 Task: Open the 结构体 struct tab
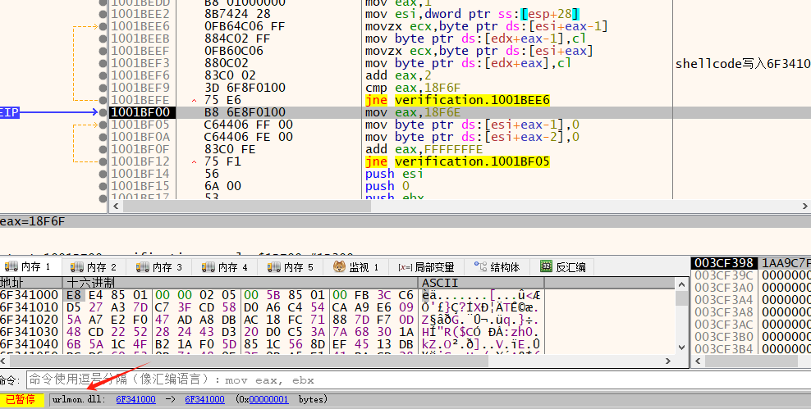(x=496, y=267)
